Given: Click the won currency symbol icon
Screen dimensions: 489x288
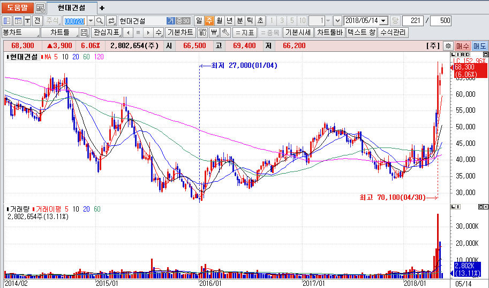Looking at the screenshot, I should pos(214,33).
